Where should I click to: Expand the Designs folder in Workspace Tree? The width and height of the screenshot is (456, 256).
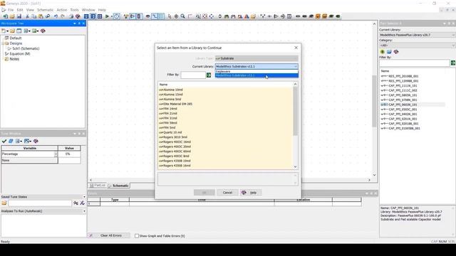click(3, 43)
